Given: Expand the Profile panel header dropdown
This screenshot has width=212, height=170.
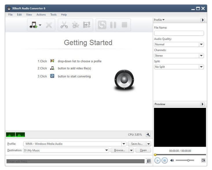Looking at the screenshot, I should coord(159,20).
